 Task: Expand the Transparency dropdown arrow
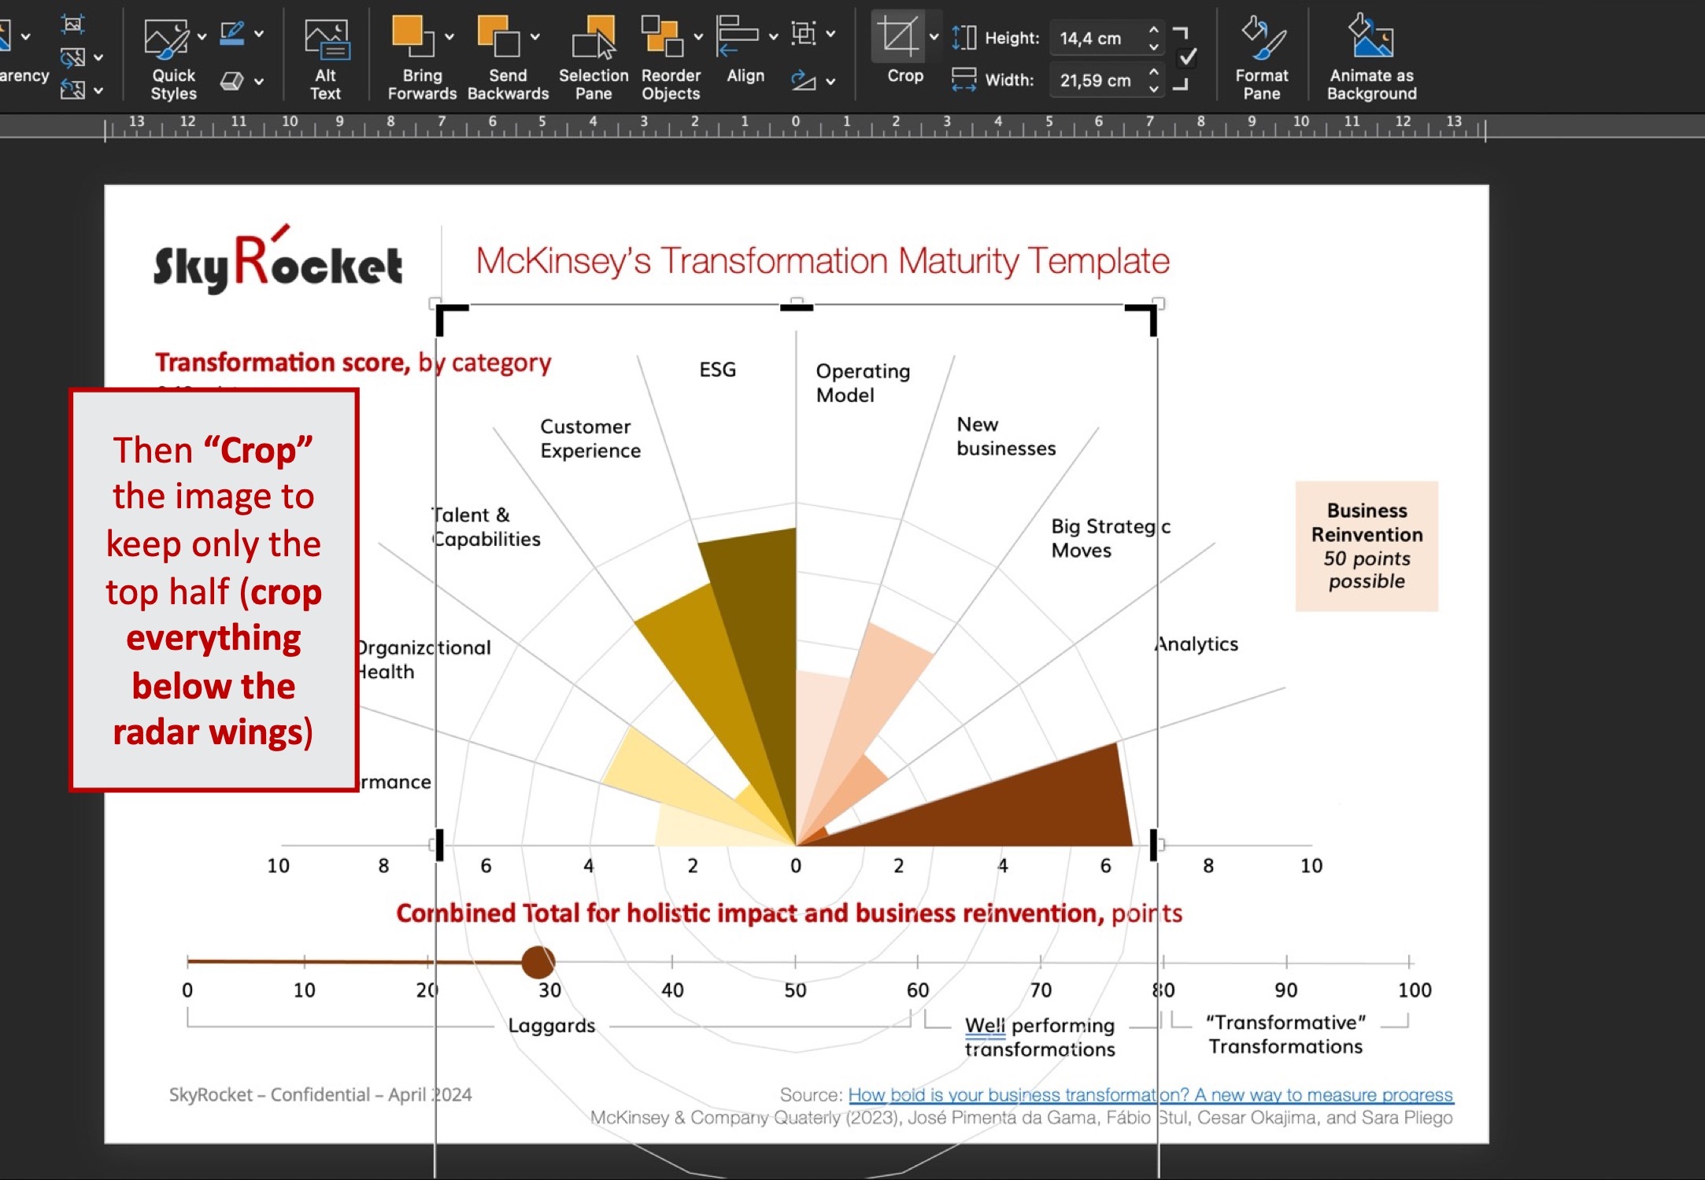click(x=26, y=36)
